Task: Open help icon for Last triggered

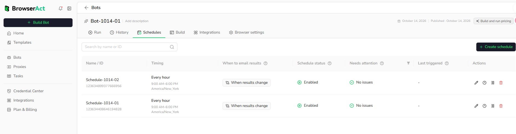Action: 447,63
